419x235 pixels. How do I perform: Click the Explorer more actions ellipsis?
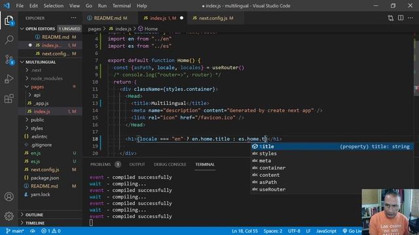coord(73,18)
